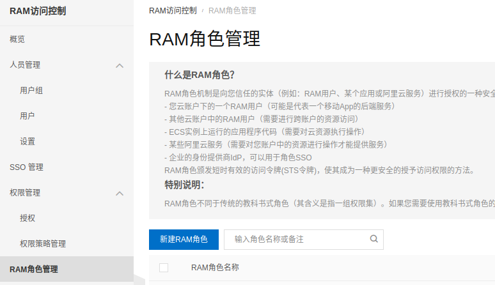Open 权限管理 menu group
Image resolution: width=495 pixels, height=285 pixels.
click(x=25, y=192)
